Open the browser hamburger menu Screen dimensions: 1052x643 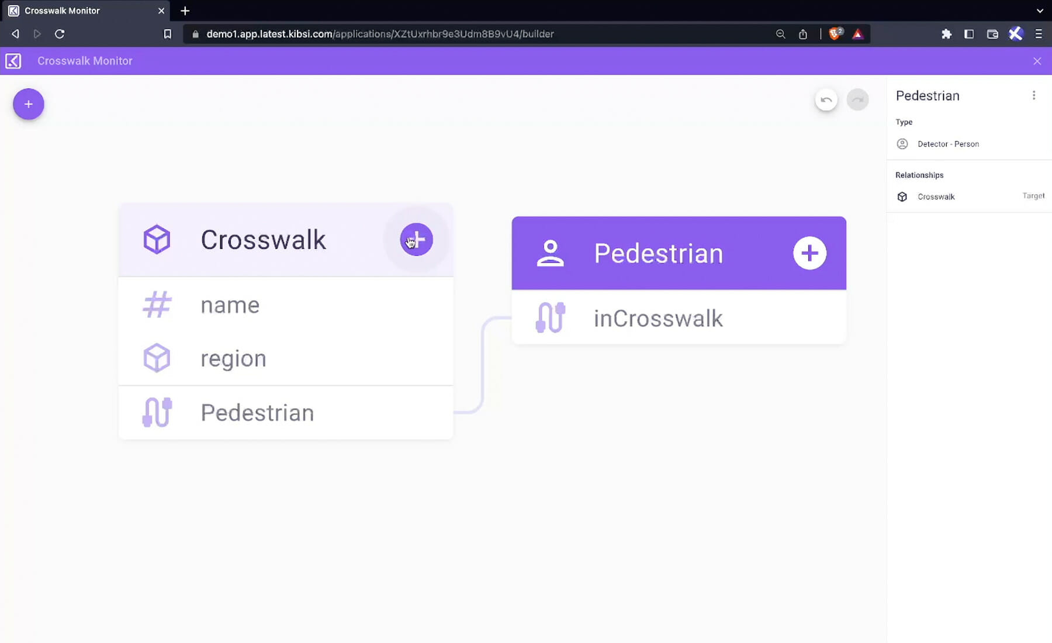click(x=1039, y=34)
